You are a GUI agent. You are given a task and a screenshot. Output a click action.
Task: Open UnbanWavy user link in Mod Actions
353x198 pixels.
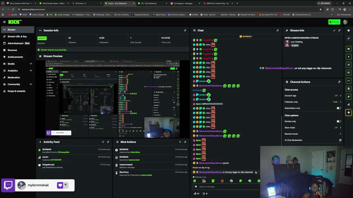pyautogui.click(x=135, y=152)
